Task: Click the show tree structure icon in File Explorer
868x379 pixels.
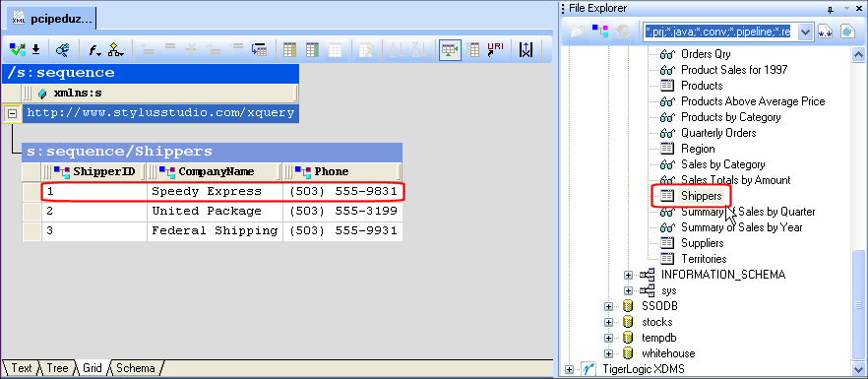Action: click(x=600, y=32)
